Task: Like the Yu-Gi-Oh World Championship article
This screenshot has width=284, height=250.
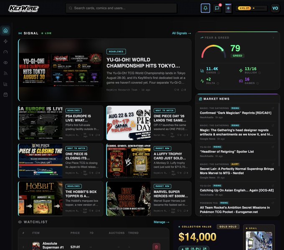Action: coord(176,90)
